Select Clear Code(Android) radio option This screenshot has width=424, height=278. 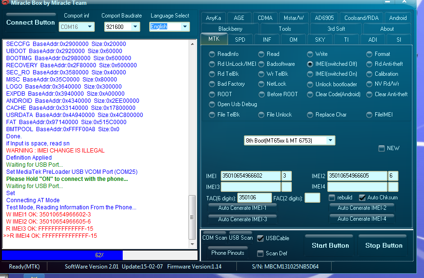click(x=310, y=94)
